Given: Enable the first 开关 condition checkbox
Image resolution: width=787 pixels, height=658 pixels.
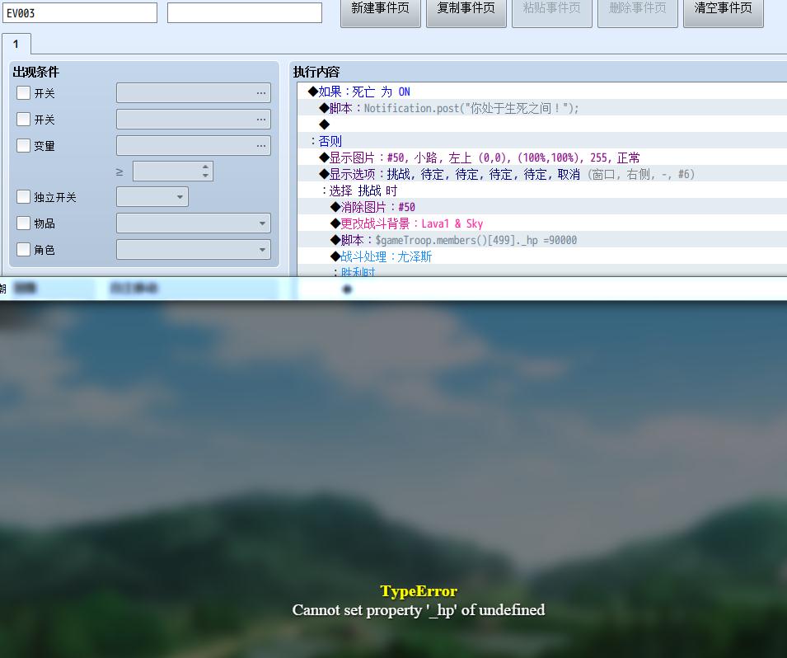Looking at the screenshot, I should pos(23,93).
